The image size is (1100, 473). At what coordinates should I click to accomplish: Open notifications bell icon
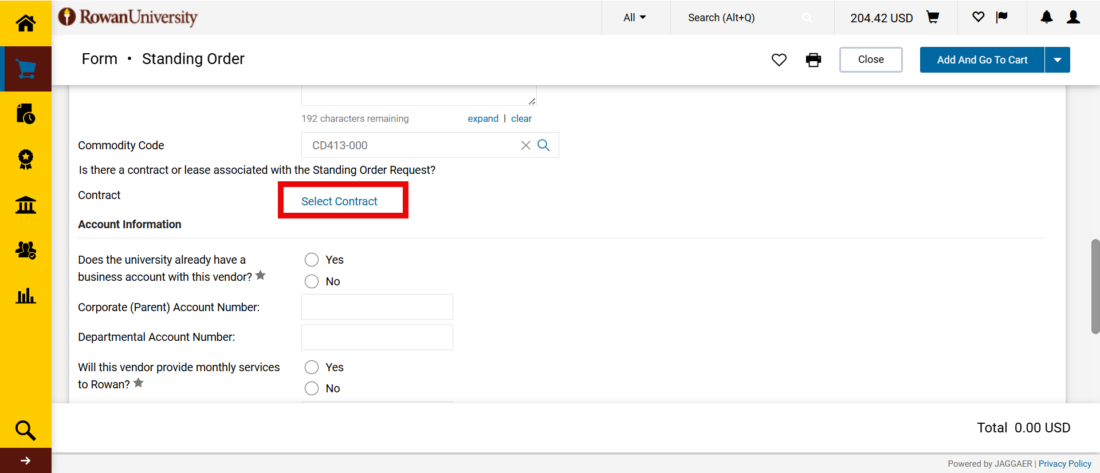tap(1046, 18)
